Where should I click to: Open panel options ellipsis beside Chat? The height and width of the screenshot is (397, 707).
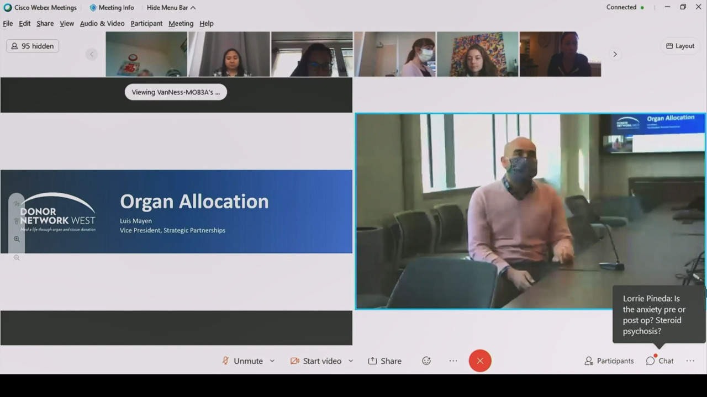(690, 361)
